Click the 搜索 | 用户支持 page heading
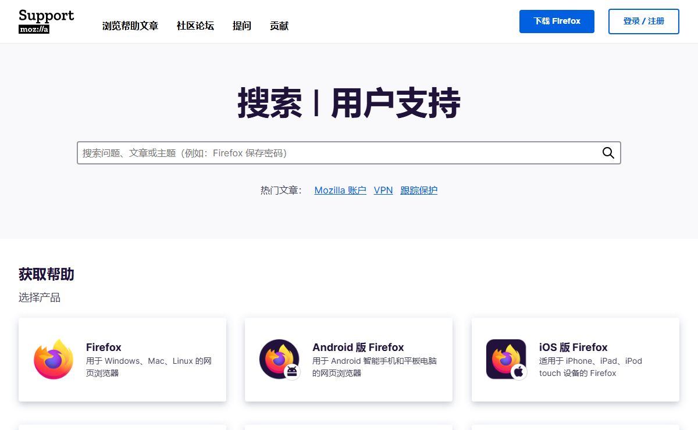The image size is (698, 430). click(349, 103)
